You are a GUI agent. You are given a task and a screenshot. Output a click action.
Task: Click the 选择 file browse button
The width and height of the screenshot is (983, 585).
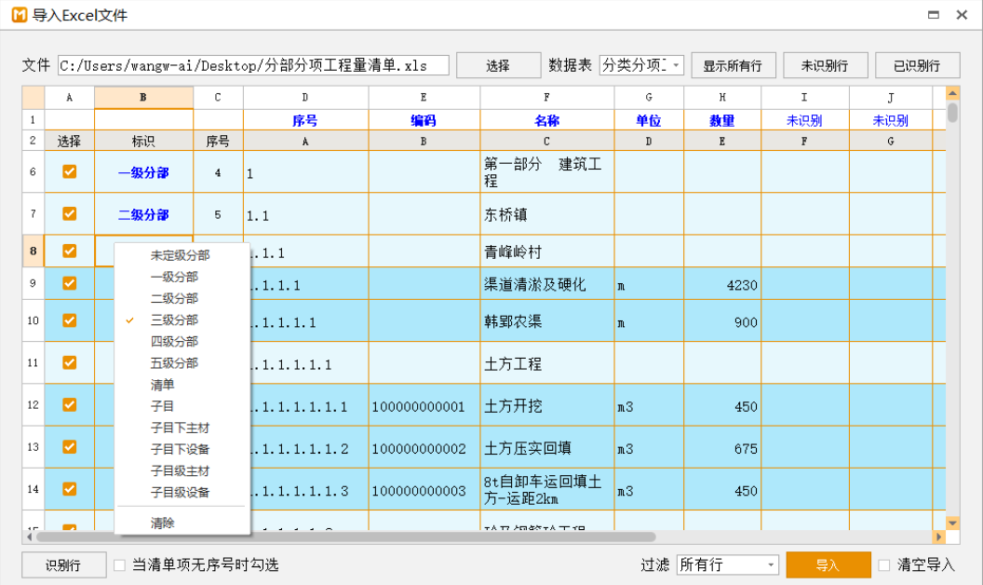tap(498, 65)
